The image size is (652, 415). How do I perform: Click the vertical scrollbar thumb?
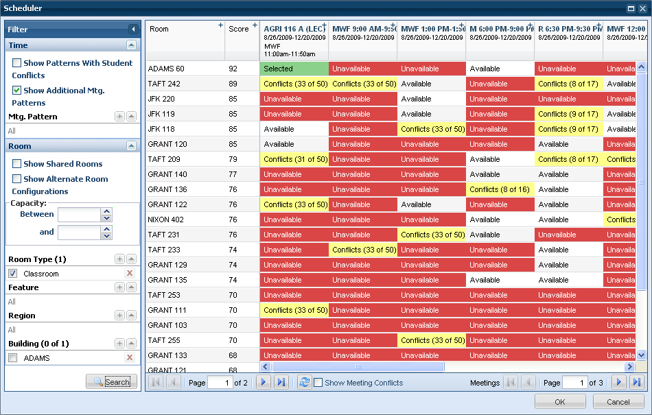click(x=641, y=182)
